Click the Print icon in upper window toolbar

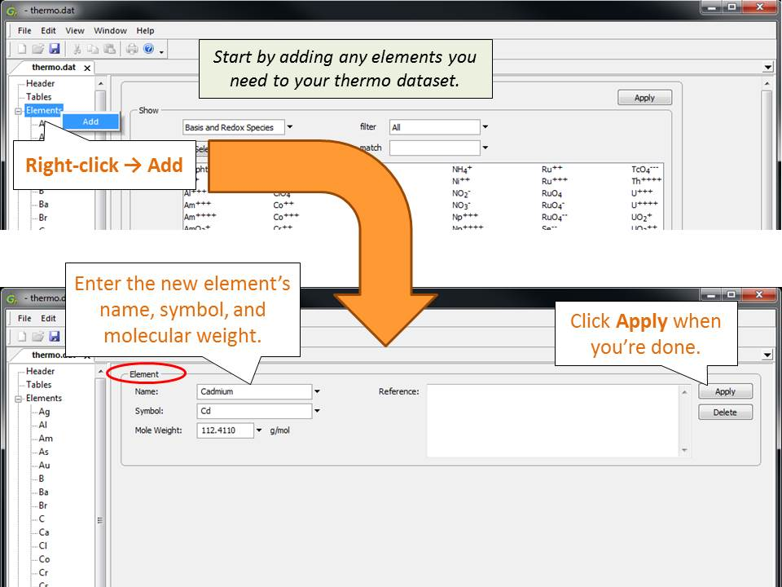(x=132, y=48)
